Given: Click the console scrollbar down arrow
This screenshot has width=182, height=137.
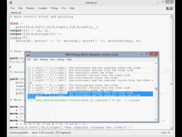Looking at the screenshot, I should 156,120.
